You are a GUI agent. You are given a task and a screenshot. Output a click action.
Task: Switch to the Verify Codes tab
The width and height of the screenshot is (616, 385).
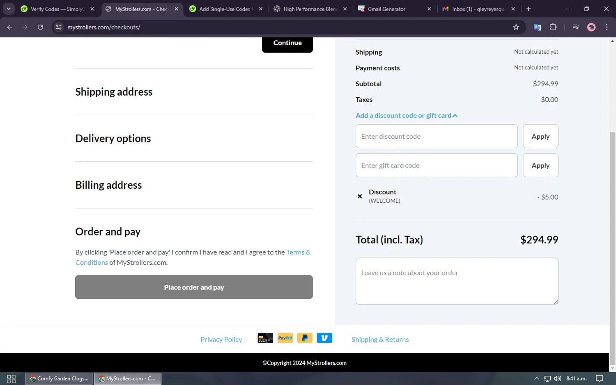(57, 9)
